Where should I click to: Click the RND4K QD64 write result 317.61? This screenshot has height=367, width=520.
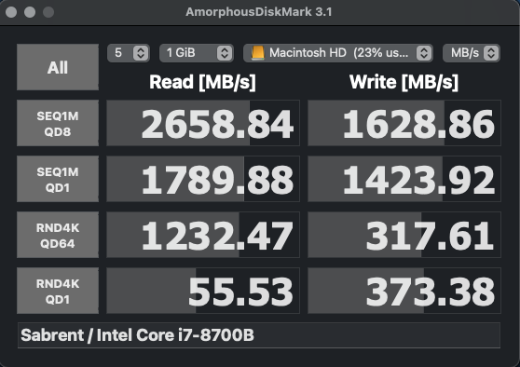[404, 235]
